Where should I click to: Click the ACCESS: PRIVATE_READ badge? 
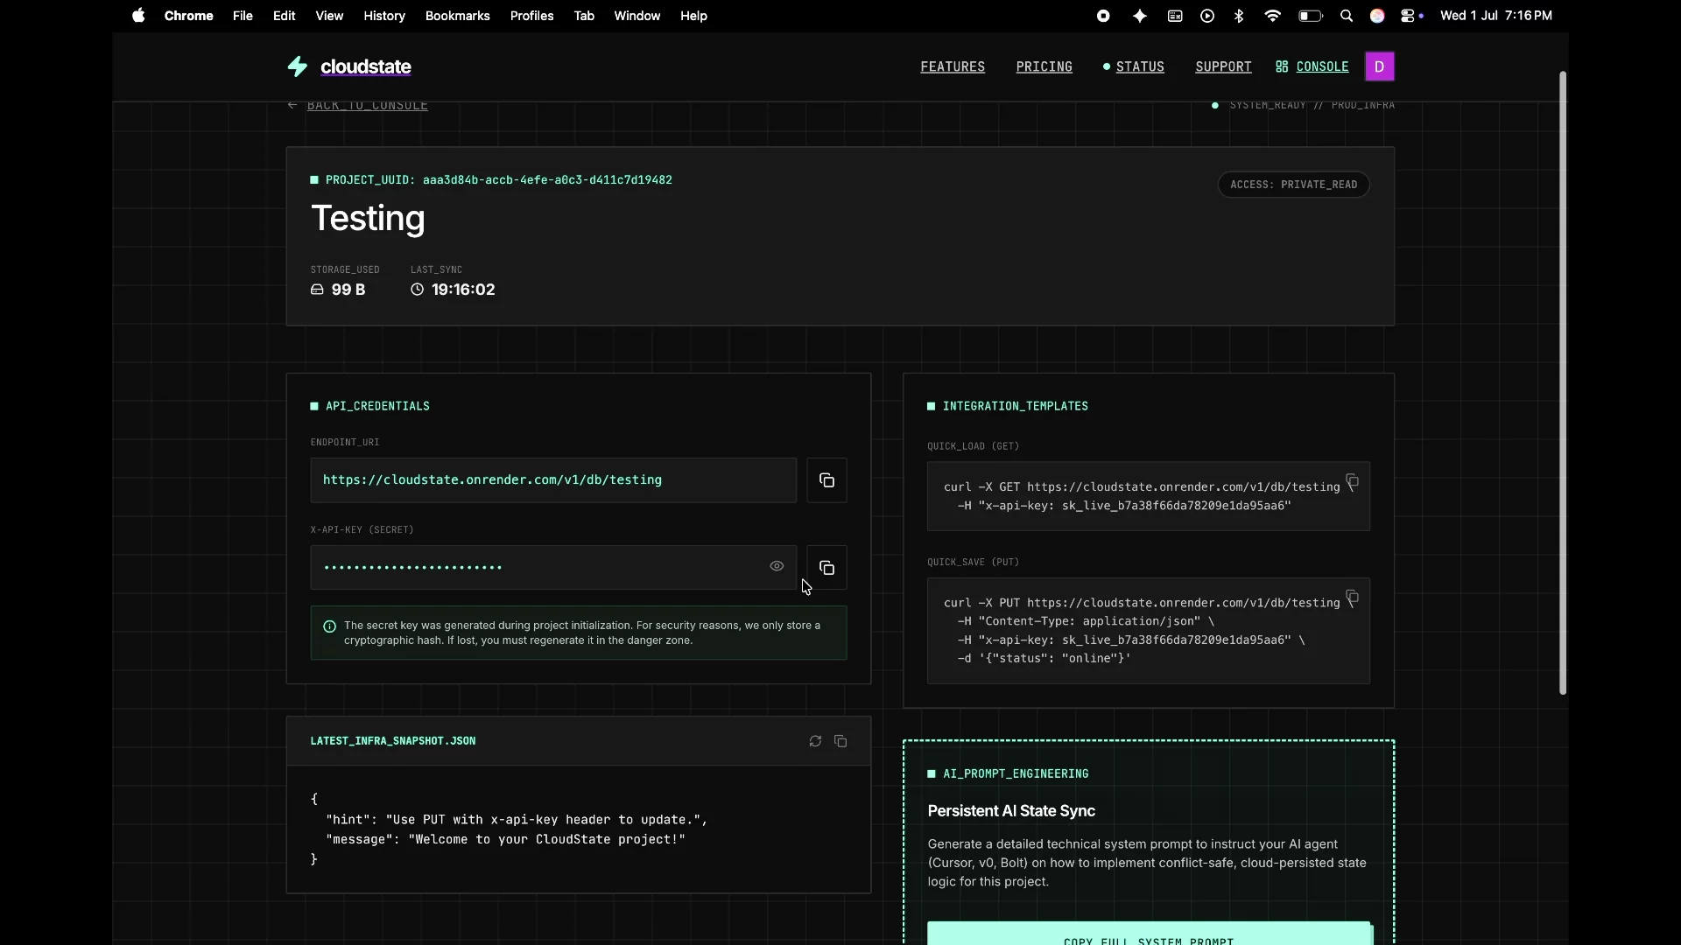(x=1293, y=185)
